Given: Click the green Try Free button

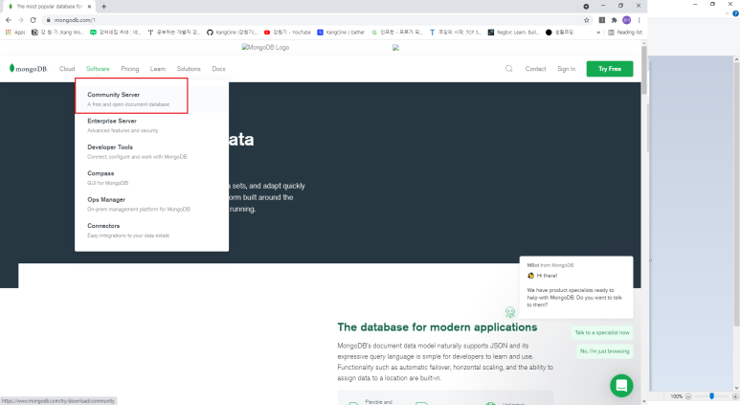Looking at the screenshot, I should tap(610, 68).
